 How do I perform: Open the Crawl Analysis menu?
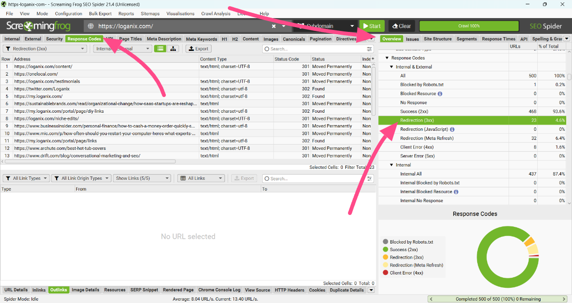coord(215,14)
